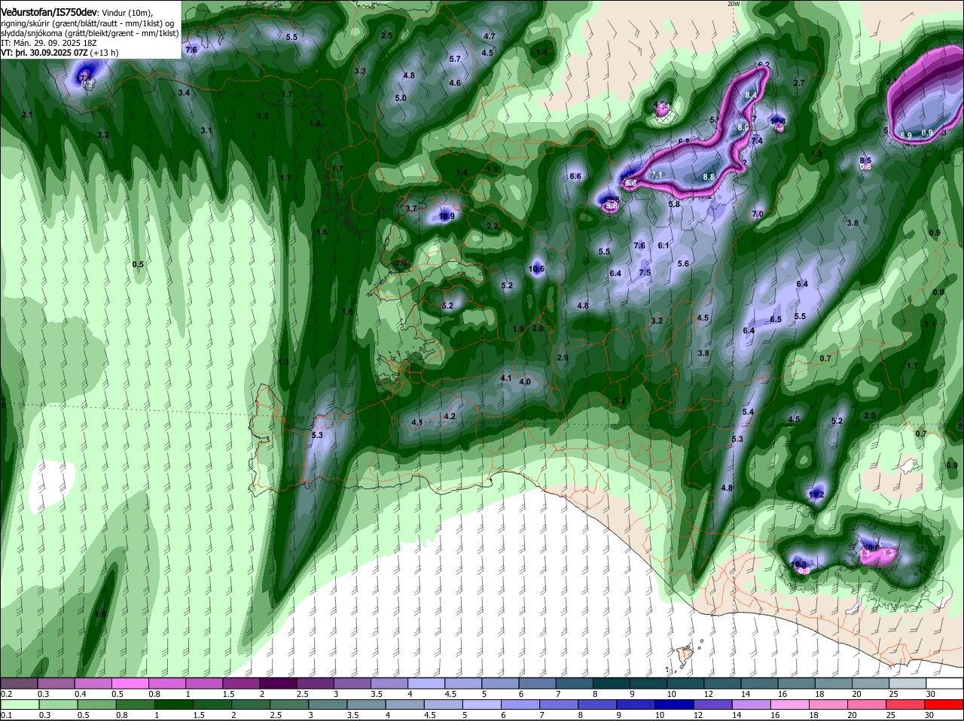Select the map value '5.7'
This screenshot has height=721, width=964.
click(x=455, y=59)
